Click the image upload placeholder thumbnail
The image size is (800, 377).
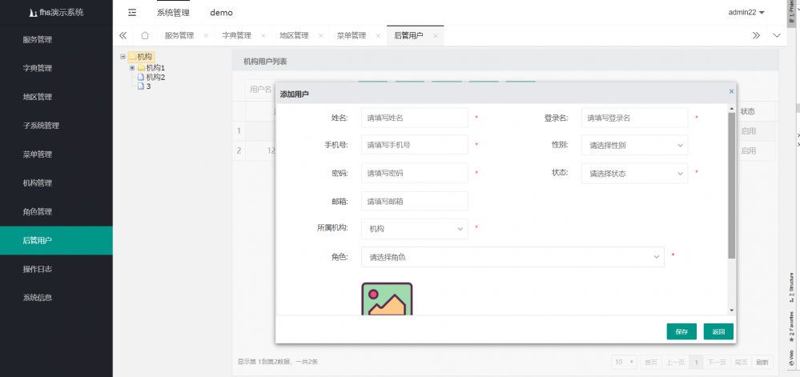[387, 299]
